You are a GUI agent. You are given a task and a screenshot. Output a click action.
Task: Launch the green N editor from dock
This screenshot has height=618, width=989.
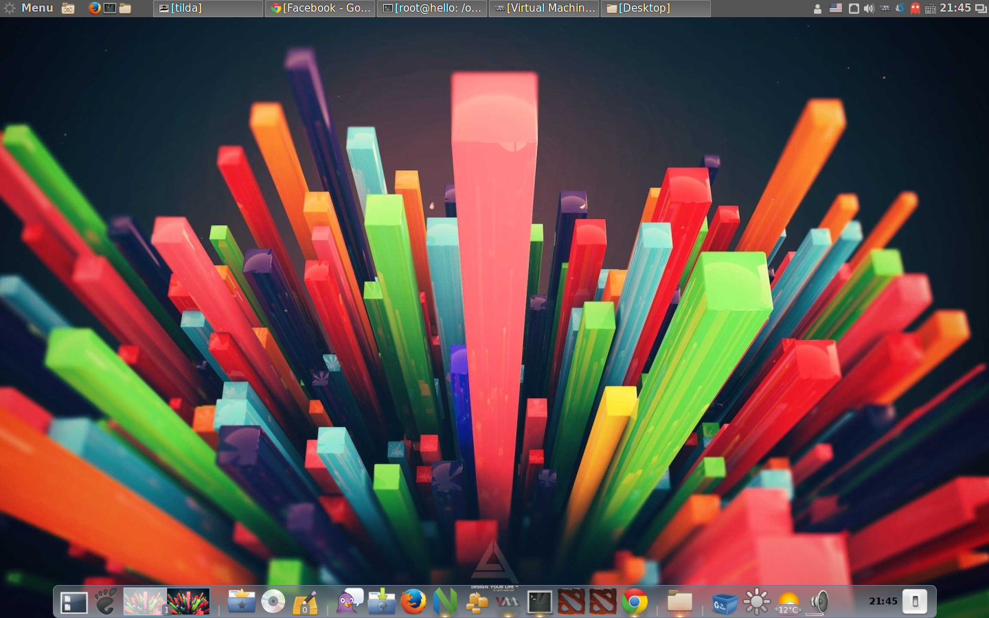445,602
